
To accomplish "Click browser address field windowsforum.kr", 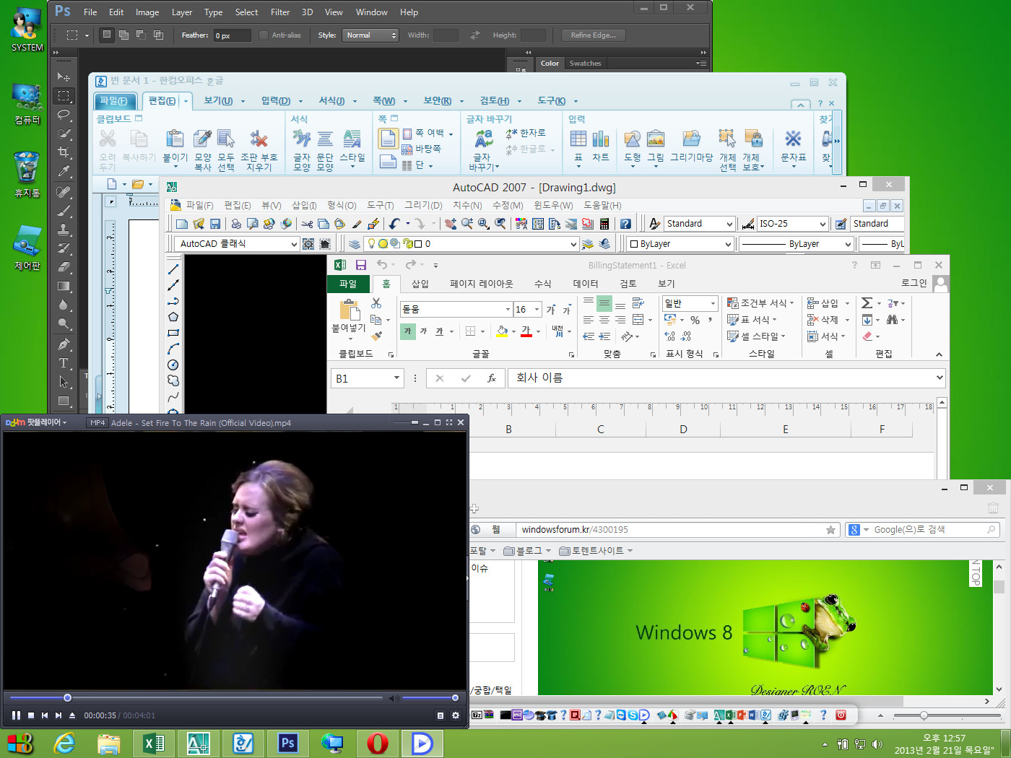I will (x=670, y=530).
